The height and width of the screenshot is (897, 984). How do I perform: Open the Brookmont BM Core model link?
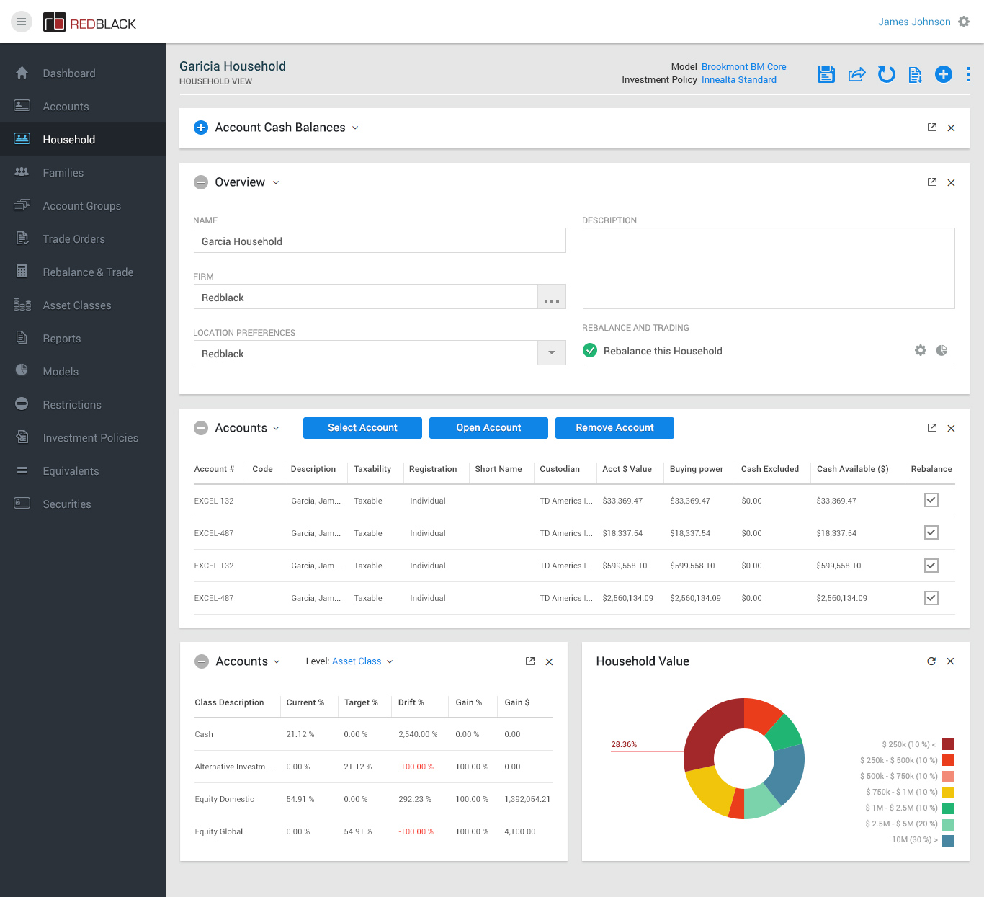click(x=743, y=66)
